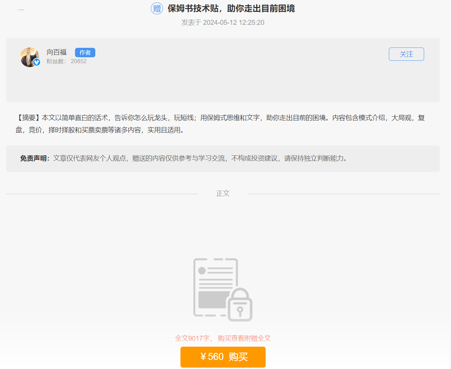Click the article title 保姆书技术贴
Viewport: 451px width, 369px height.
(231, 8)
